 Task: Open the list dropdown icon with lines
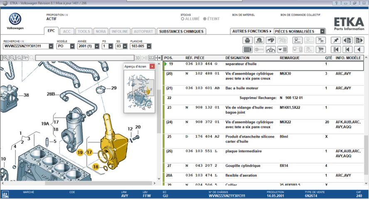[x=283, y=49]
